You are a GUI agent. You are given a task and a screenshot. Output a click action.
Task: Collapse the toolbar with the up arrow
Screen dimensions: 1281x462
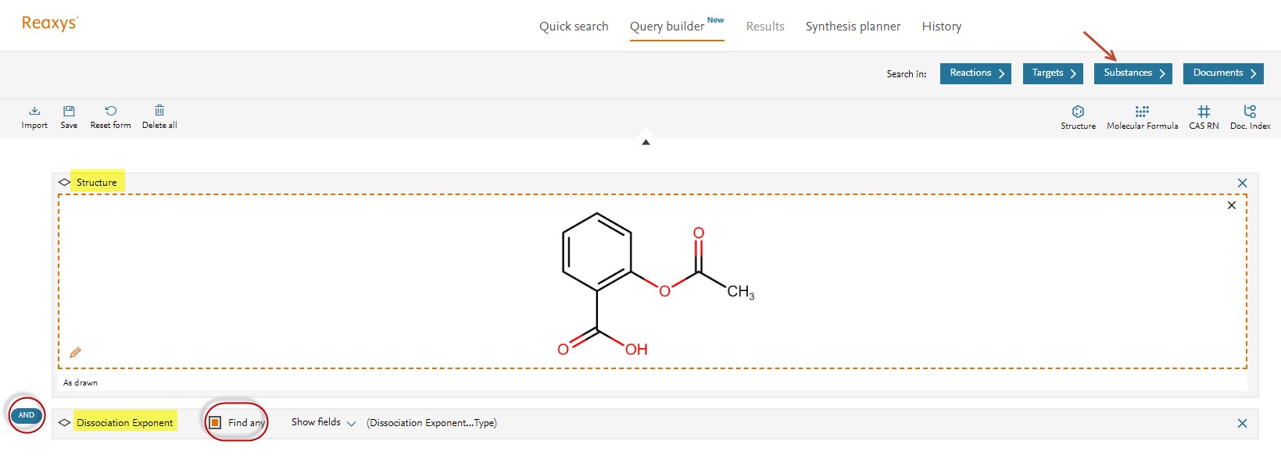[646, 142]
